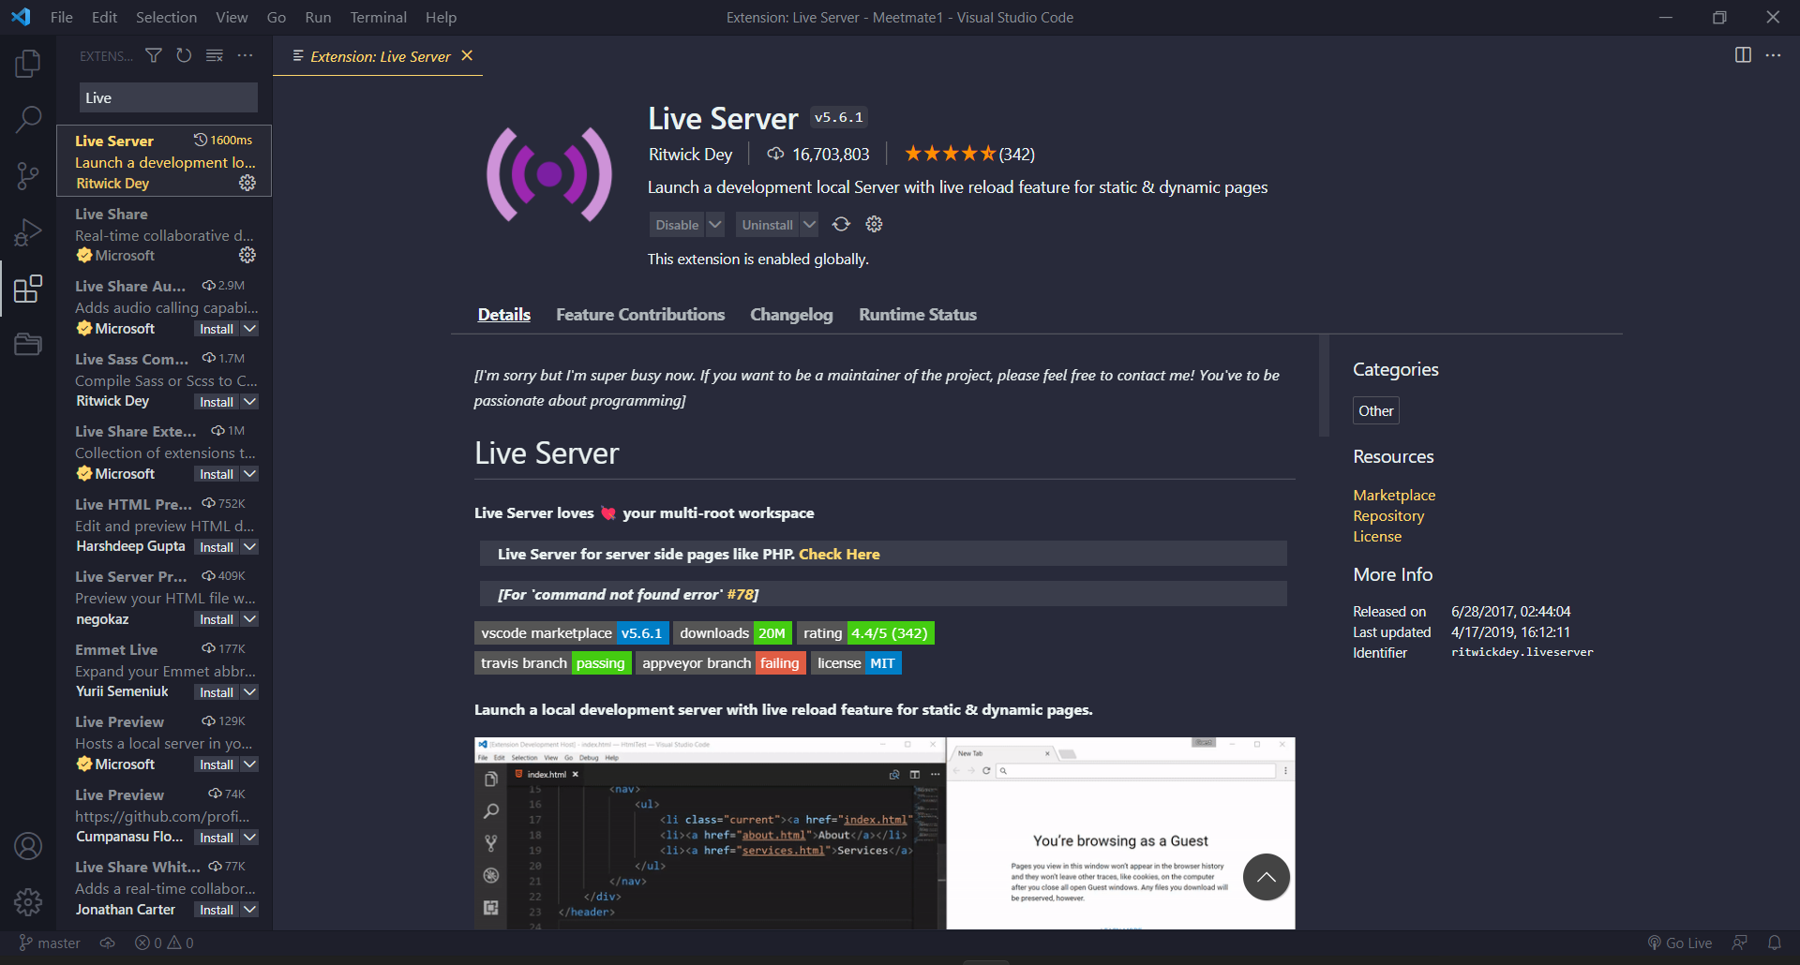The width and height of the screenshot is (1800, 965).
Task: Open the Search view
Action: [28, 120]
